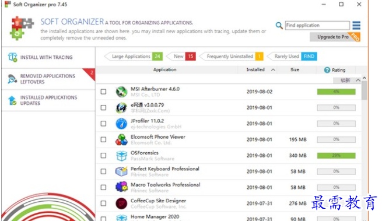Open Installed Applications Updates section

point(48,100)
